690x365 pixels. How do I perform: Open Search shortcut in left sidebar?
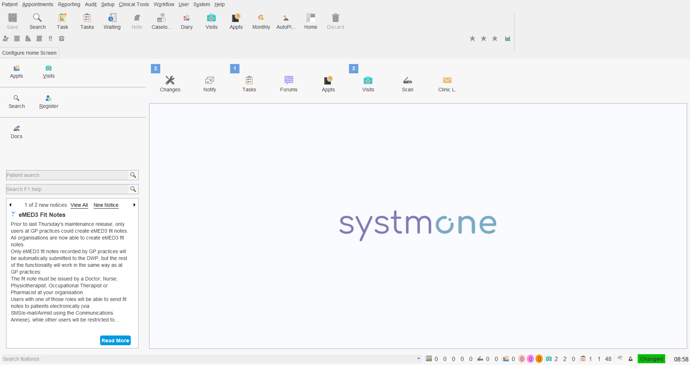17,102
